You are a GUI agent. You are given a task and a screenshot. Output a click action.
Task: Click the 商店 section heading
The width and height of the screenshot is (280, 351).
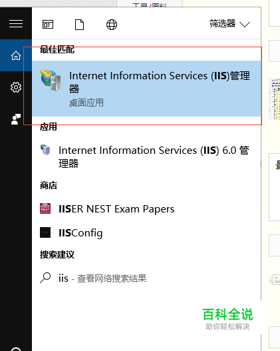tap(49, 186)
